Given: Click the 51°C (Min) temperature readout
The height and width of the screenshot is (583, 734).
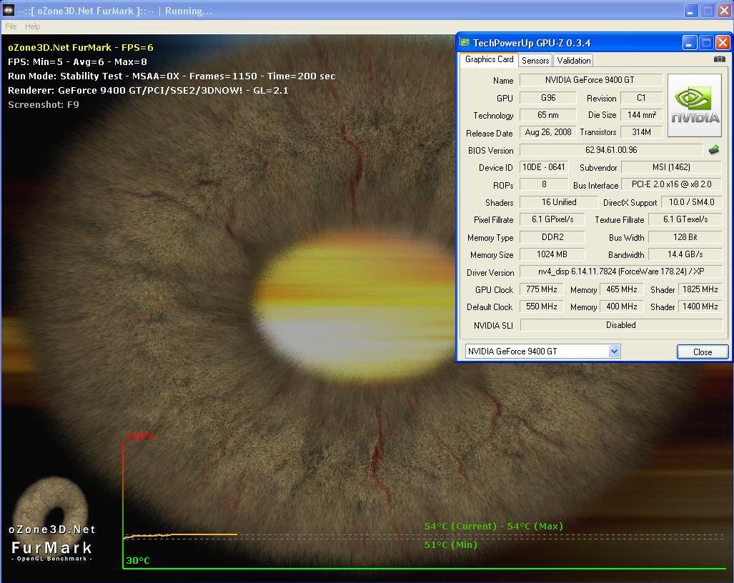Looking at the screenshot, I should 451,544.
